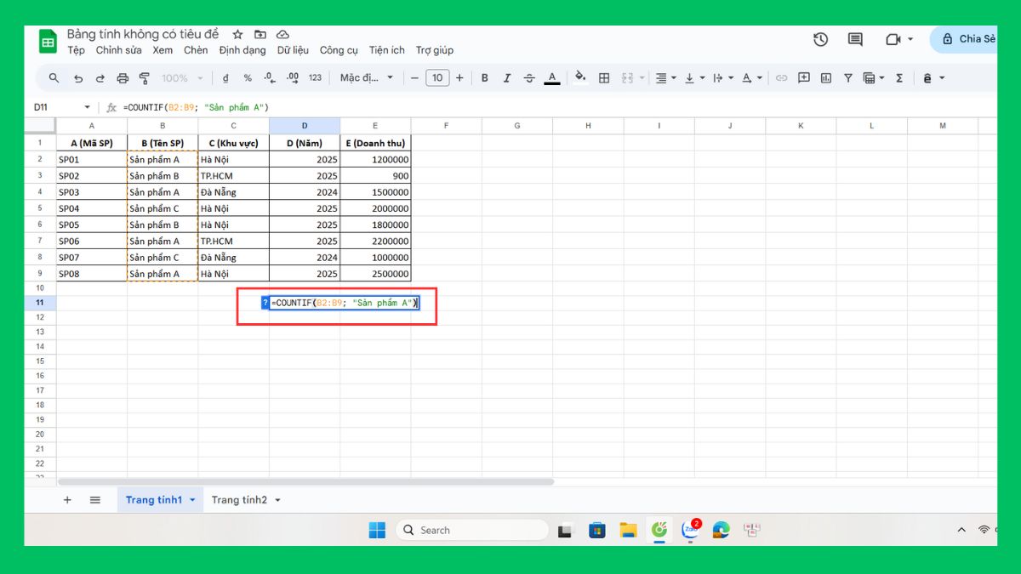Select cell A1 containing A (Mã SP)
This screenshot has height=574, width=1021.
(x=91, y=142)
